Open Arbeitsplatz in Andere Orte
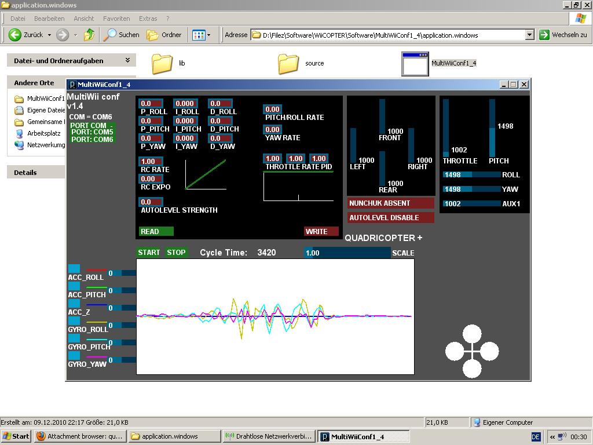This screenshot has height=445, width=593. [38, 133]
